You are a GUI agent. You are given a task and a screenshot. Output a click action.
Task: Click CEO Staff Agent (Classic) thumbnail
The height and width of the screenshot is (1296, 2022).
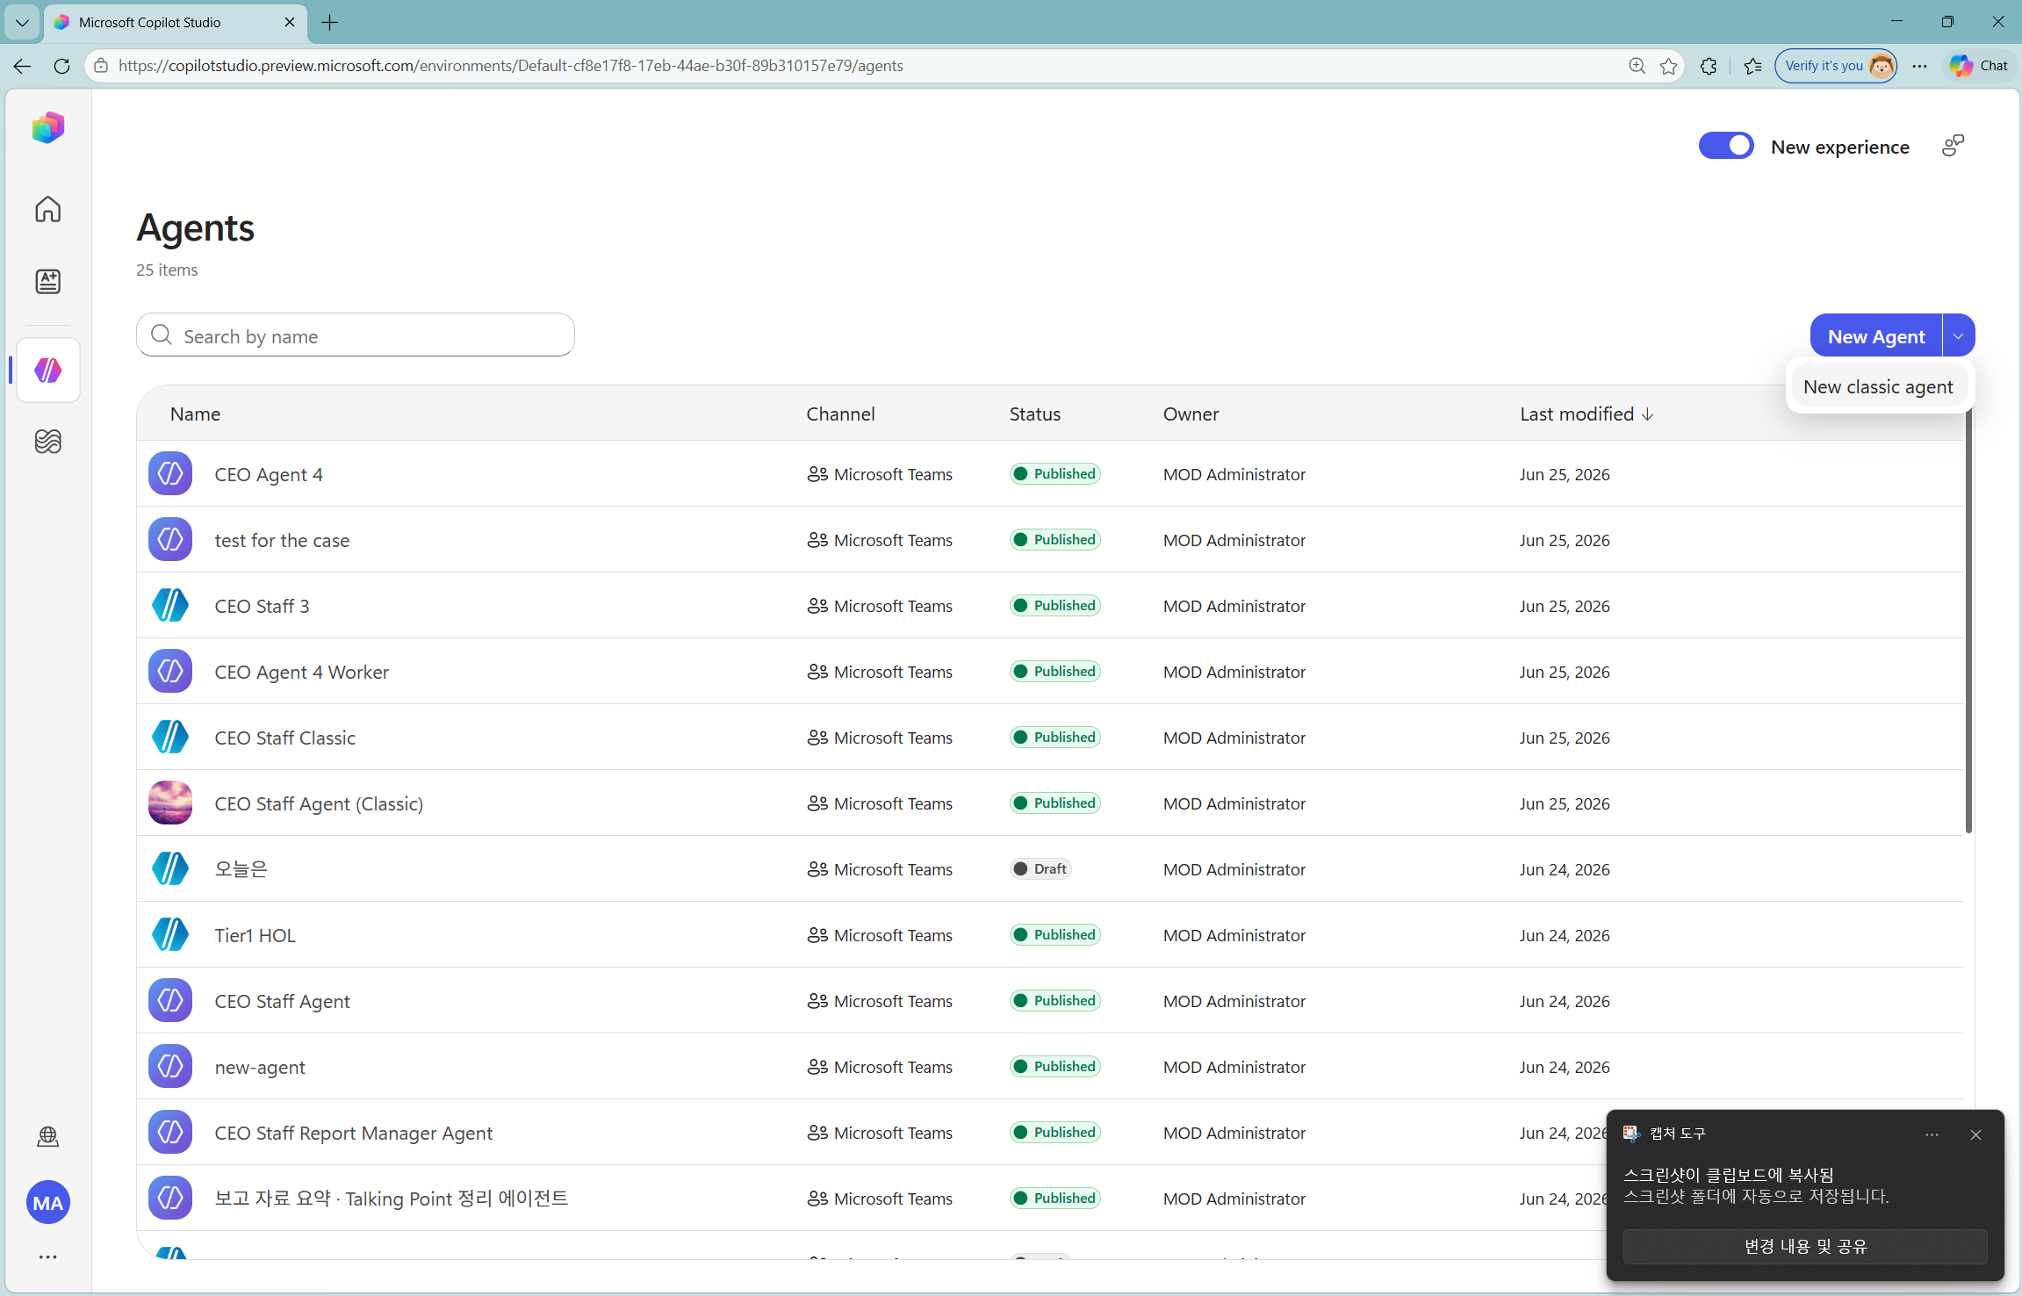coord(170,803)
